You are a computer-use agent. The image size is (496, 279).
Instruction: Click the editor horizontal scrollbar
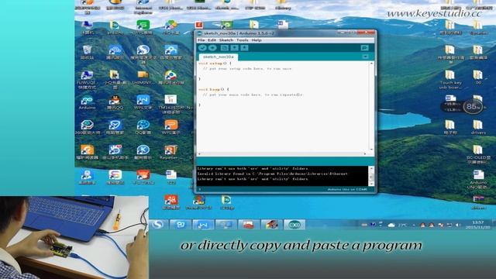point(282,153)
